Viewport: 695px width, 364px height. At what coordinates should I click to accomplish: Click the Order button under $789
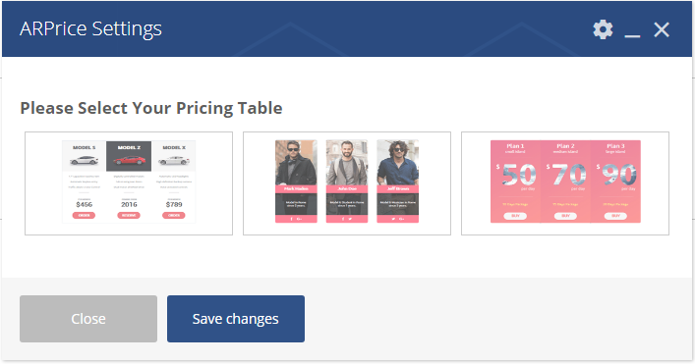point(174,216)
